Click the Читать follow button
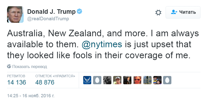Viewport: 206px width, 102px height. pos(183,12)
